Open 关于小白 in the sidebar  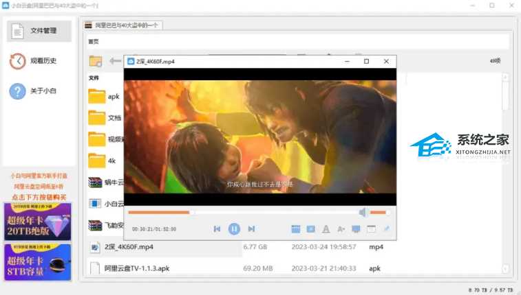[39, 91]
